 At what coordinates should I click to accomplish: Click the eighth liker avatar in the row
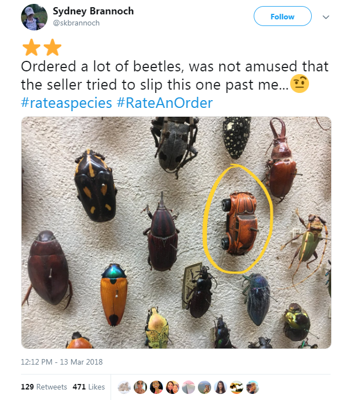click(x=235, y=387)
